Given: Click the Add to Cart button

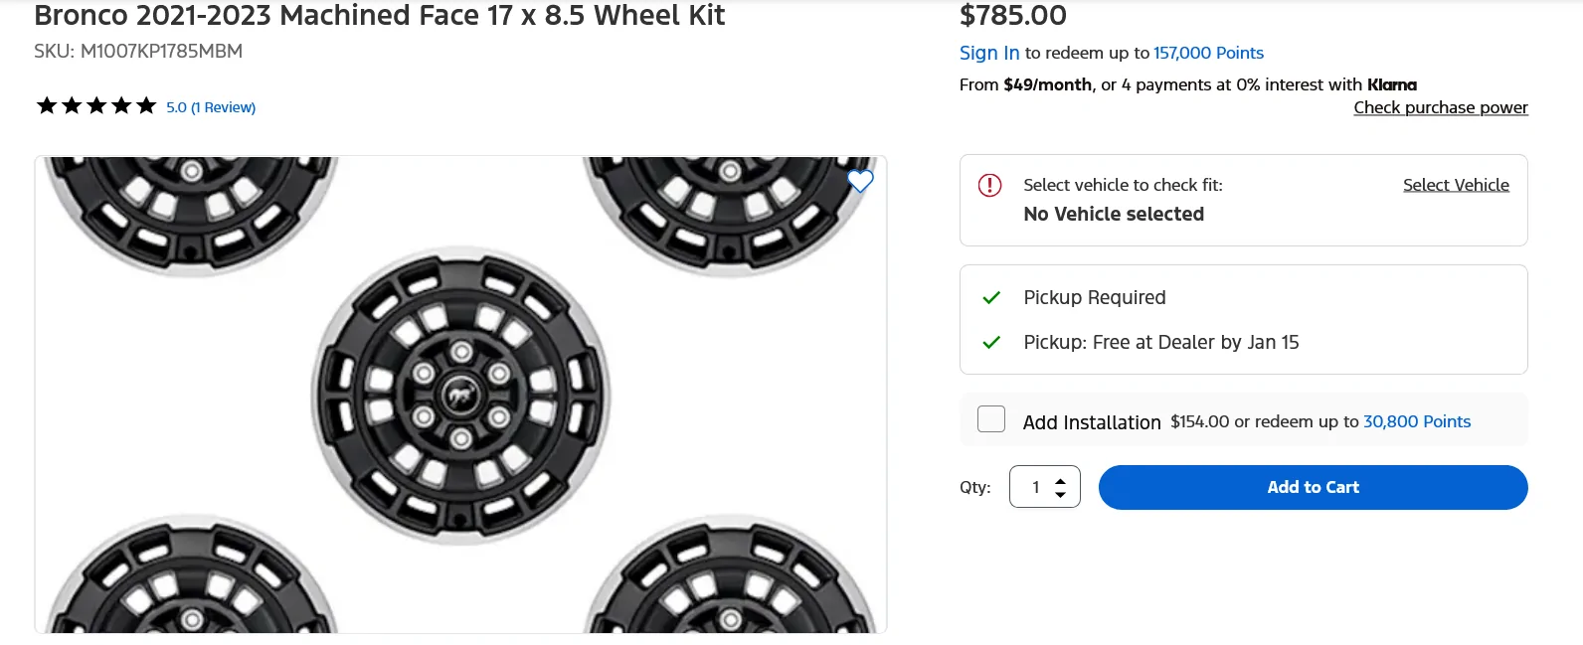Looking at the screenshot, I should coord(1313,487).
